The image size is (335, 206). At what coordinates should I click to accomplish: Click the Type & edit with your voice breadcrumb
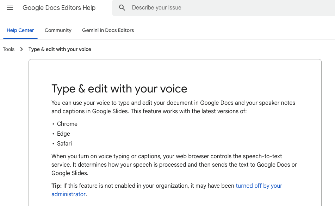click(x=60, y=49)
